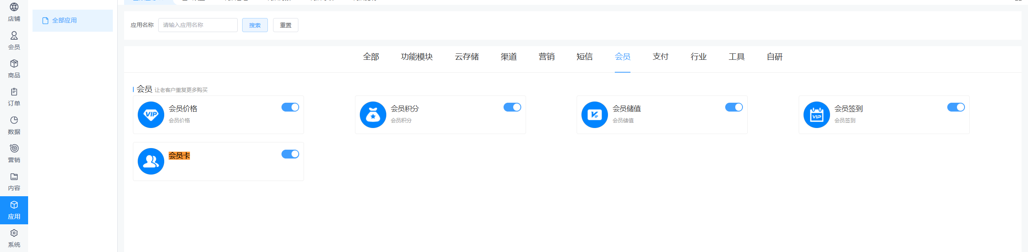
Task: Switch to the 行业 tab
Action: click(x=699, y=57)
